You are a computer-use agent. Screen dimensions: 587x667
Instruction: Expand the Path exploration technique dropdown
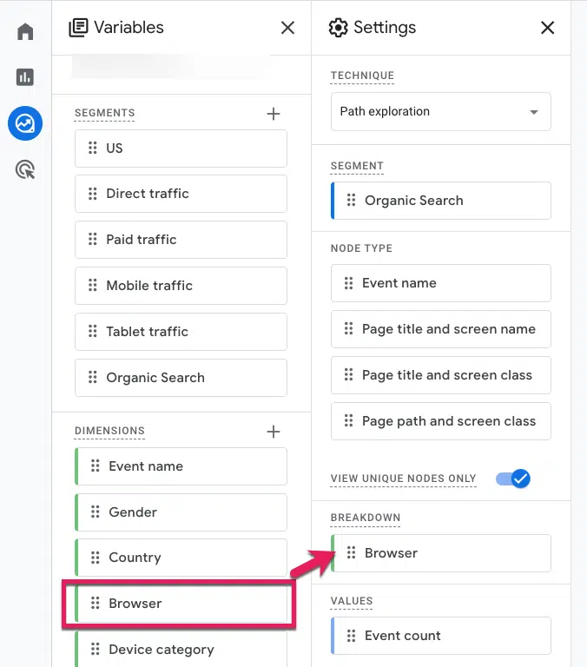(440, 111)
